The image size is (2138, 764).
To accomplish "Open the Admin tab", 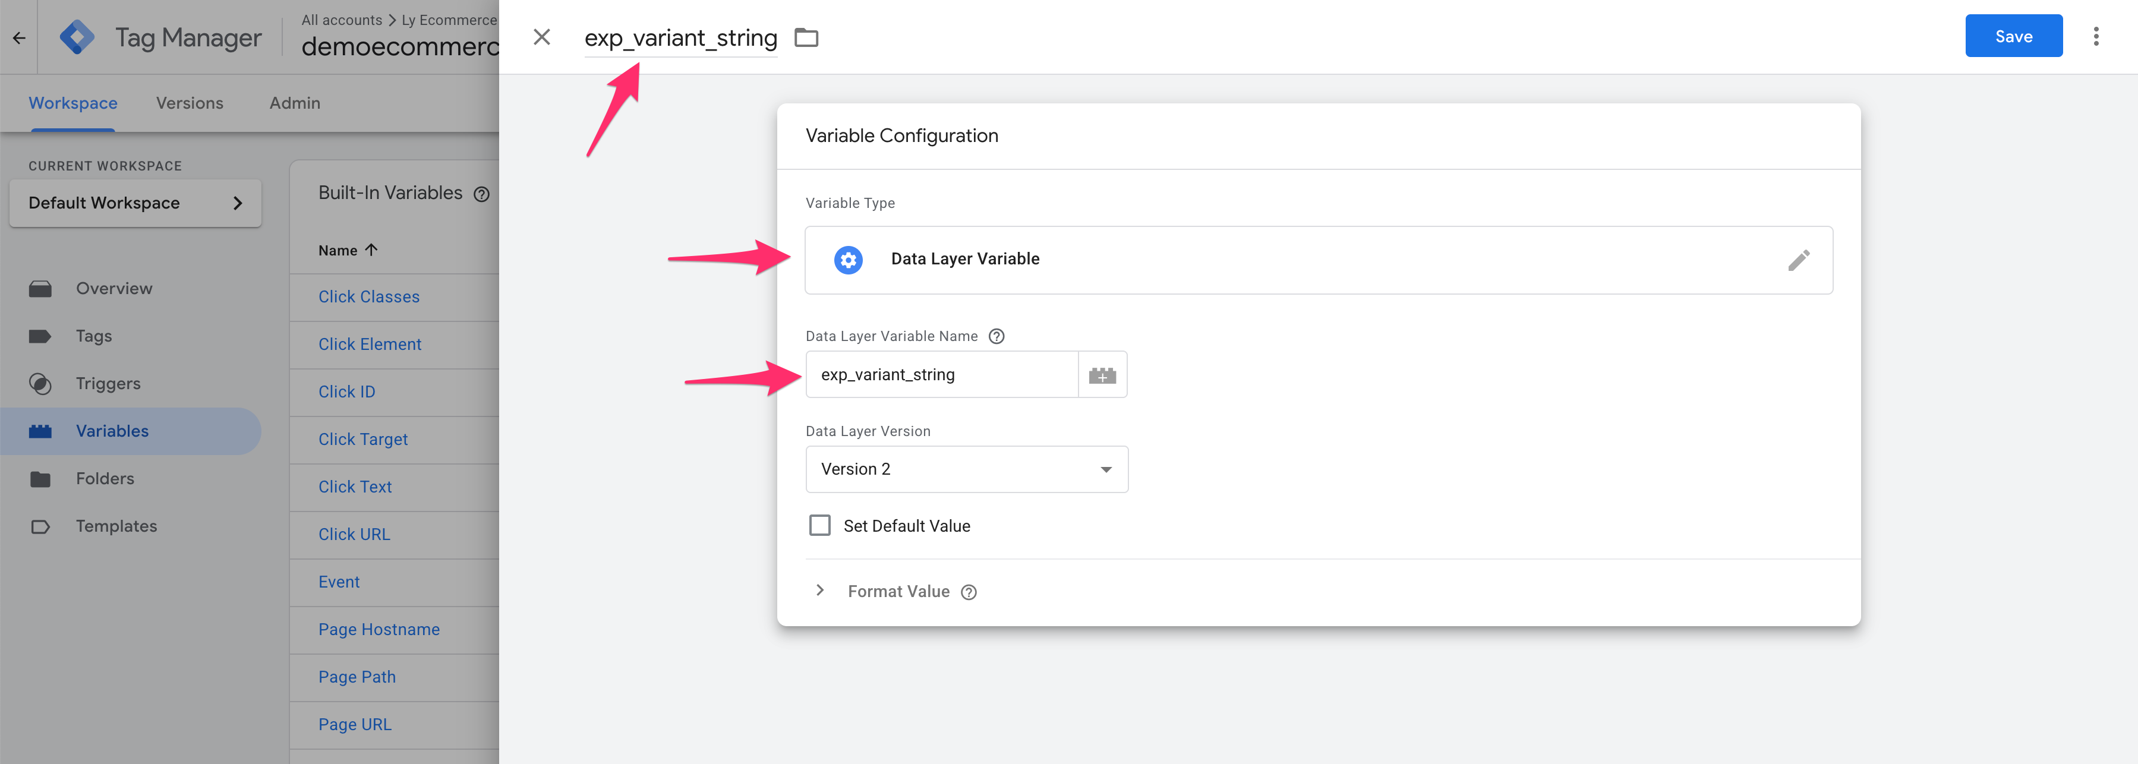I will point(294,102).
